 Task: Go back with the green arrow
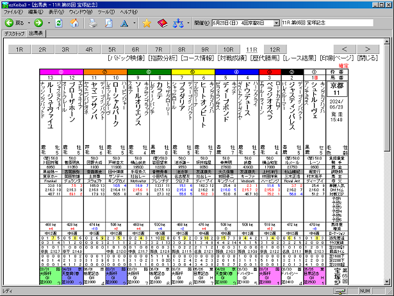(10, 23)
